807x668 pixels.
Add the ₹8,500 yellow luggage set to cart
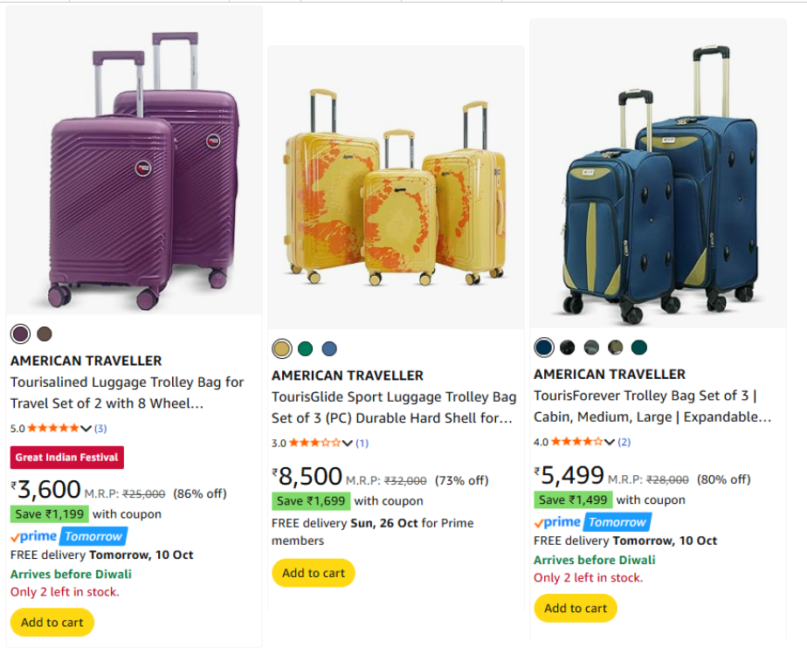pos(314,573)
